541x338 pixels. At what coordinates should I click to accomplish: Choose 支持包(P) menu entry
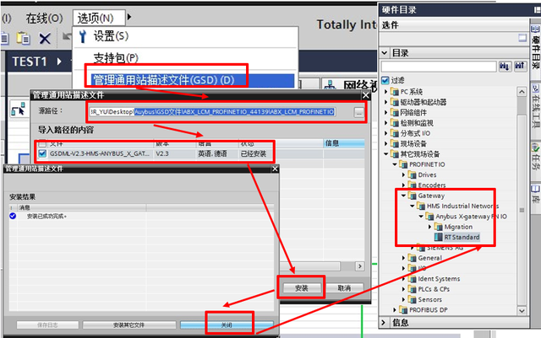(x=116, y=58)
